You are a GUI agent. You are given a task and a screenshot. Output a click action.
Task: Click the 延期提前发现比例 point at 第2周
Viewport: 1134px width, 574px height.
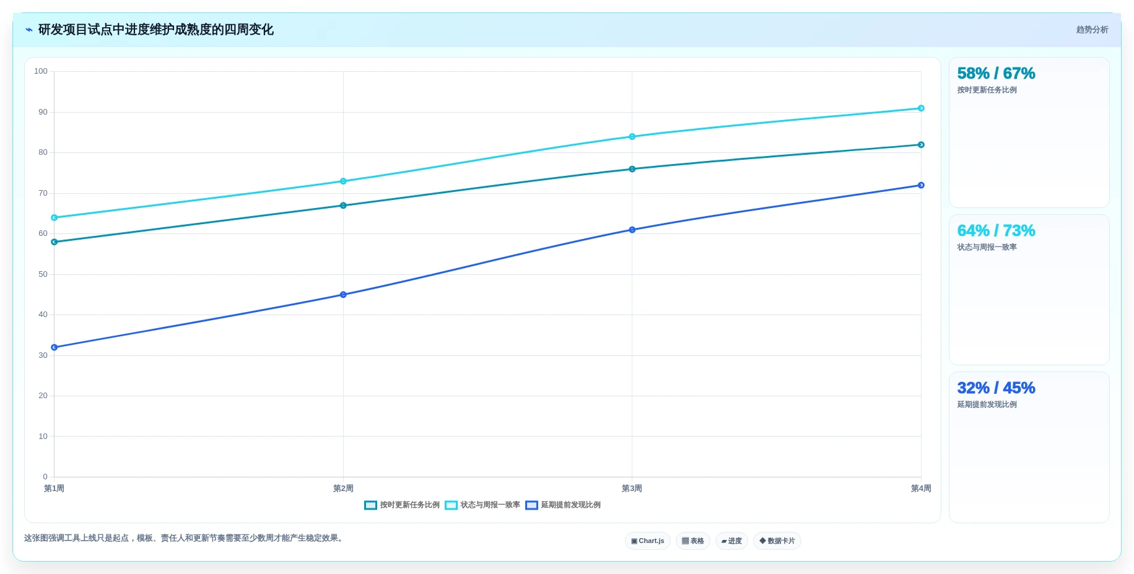pyautogui.click(x=343, y=295)
